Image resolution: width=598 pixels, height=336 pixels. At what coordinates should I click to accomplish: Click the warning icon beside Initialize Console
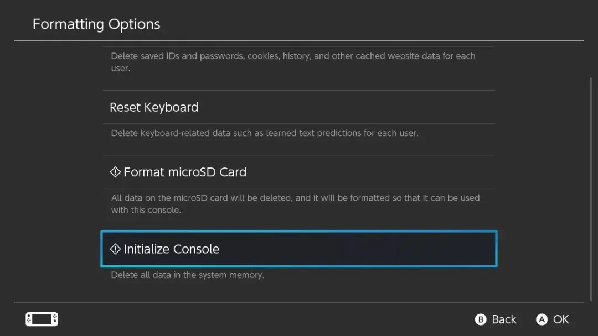pos(115,249)
